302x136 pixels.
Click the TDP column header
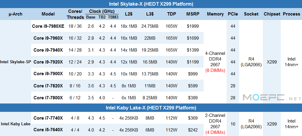click(x=171, y=14)
